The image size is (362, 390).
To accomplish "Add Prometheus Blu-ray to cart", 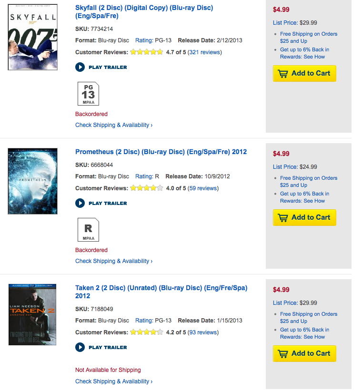I will click(x=304, y=217).
